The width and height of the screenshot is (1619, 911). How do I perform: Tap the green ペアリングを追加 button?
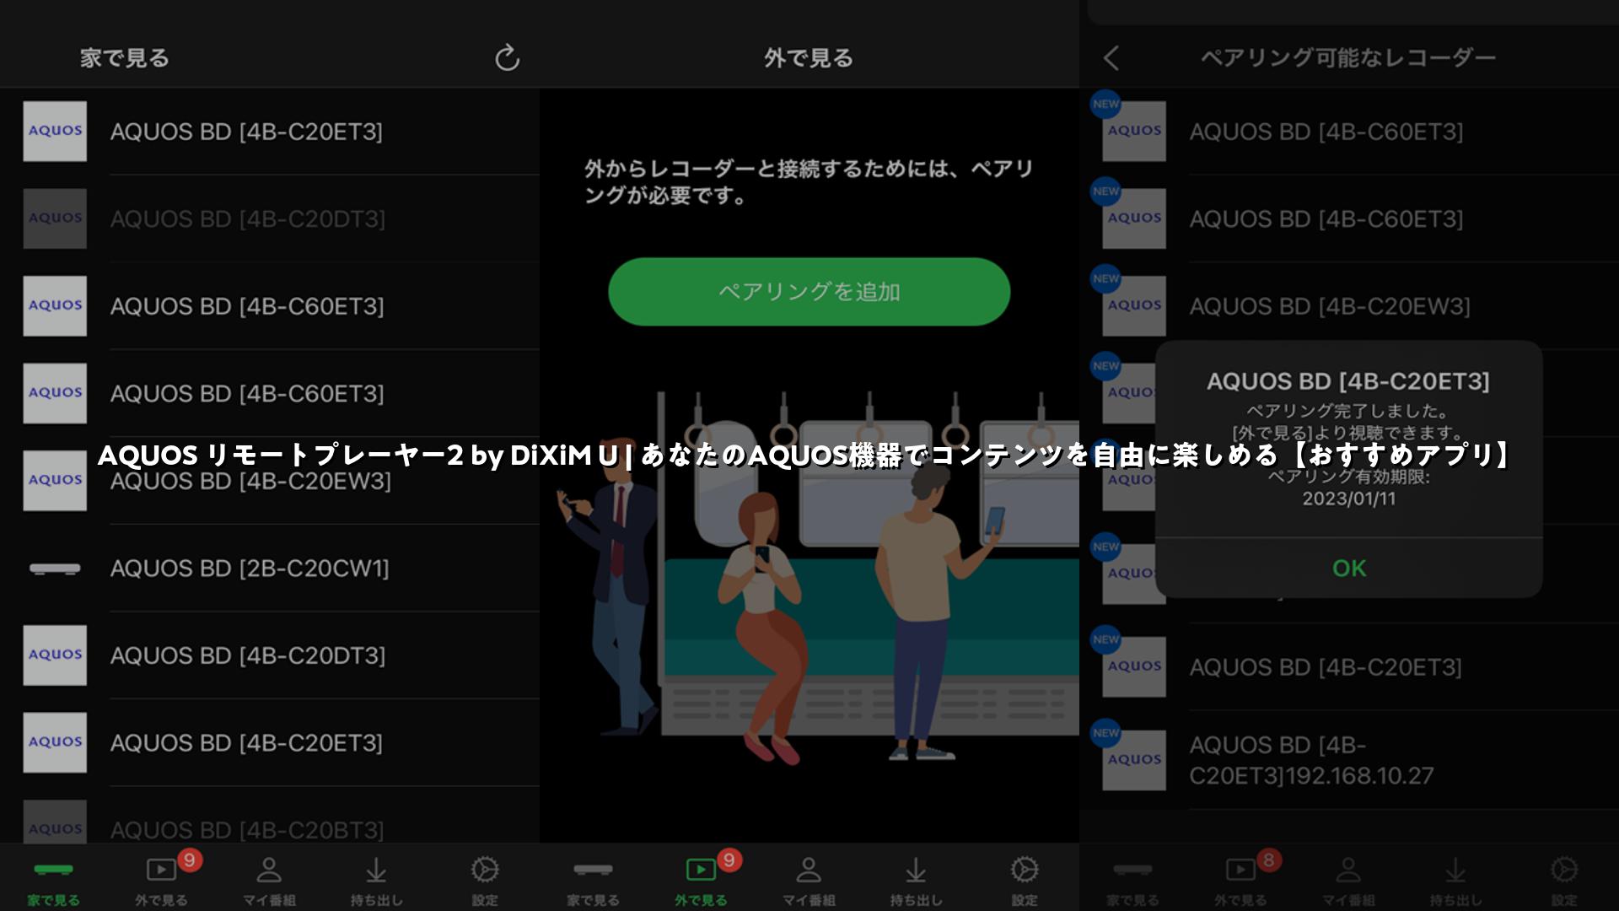(809, 292)
